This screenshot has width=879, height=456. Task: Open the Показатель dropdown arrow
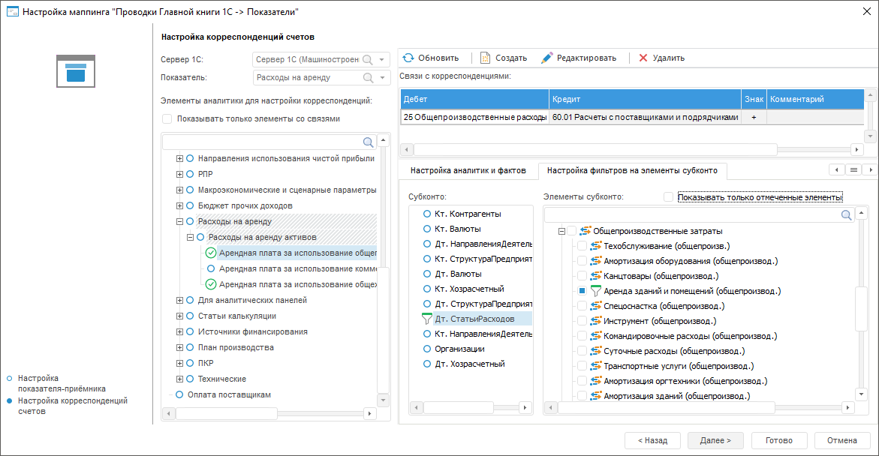[x=383, y=77]
